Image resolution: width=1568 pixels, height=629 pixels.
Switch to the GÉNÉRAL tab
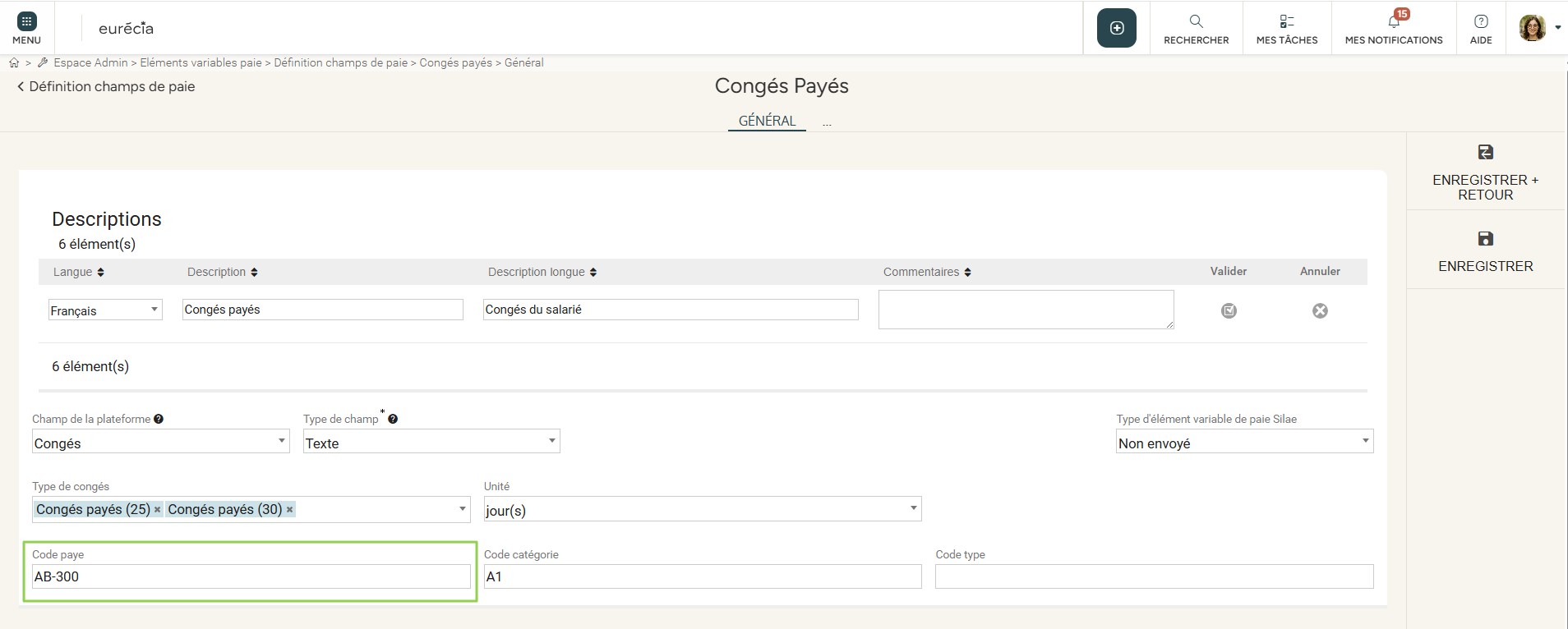click(767, 121)
